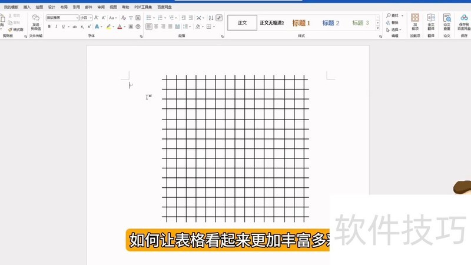Viewport: 471px width, 265px height.
Task: Click the bullet list icon
Action: coord(149,18)
